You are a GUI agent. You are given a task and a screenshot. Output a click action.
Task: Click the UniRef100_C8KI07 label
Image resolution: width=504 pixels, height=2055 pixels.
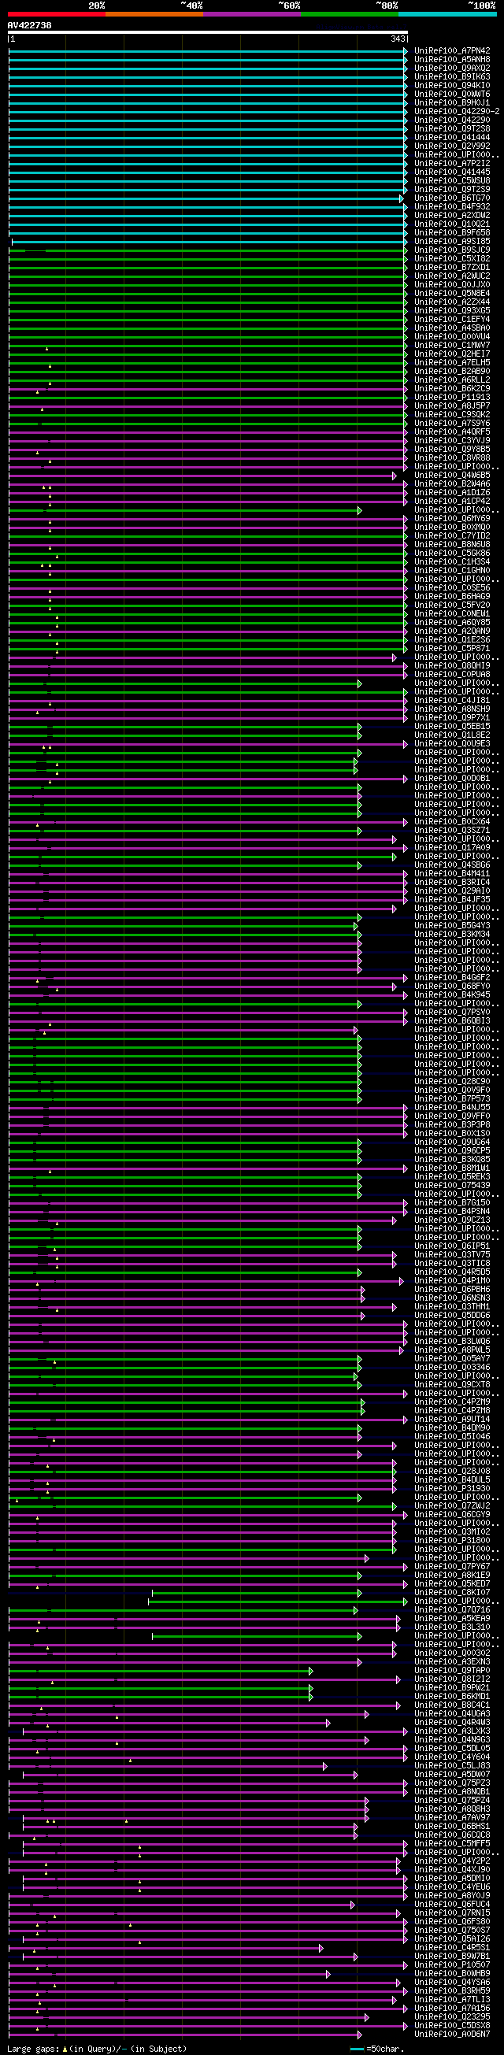tap(452, 1593)
